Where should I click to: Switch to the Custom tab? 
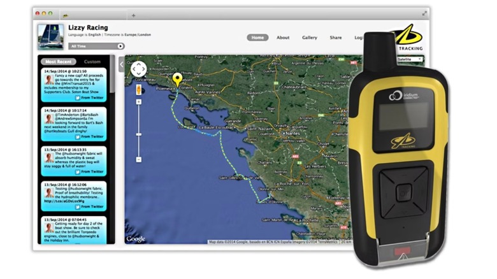pos(92,62)
